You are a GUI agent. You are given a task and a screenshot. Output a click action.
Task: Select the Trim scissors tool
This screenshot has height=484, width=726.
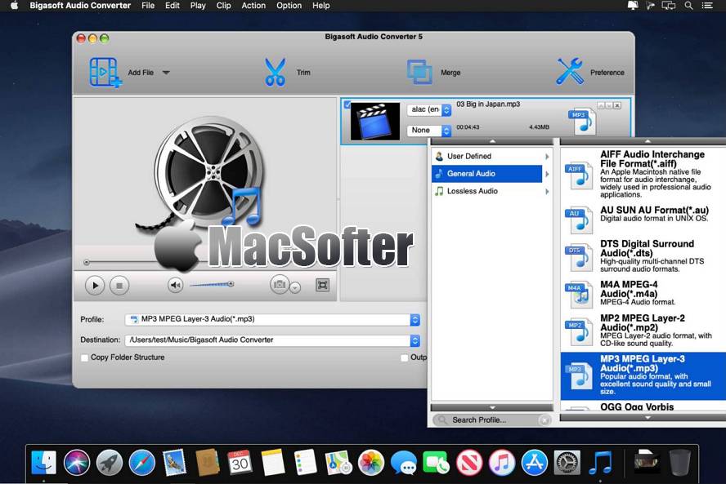[x=275, y=72]
